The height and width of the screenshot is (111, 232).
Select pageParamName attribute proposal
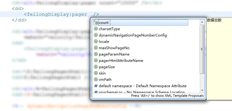coord(114,54)
